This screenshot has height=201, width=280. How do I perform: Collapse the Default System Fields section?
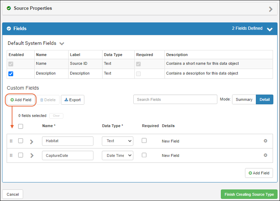[x=62, y=44]
